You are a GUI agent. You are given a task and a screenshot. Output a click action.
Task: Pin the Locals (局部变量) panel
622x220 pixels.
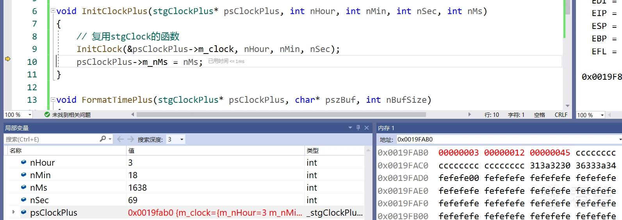[358, 128]
